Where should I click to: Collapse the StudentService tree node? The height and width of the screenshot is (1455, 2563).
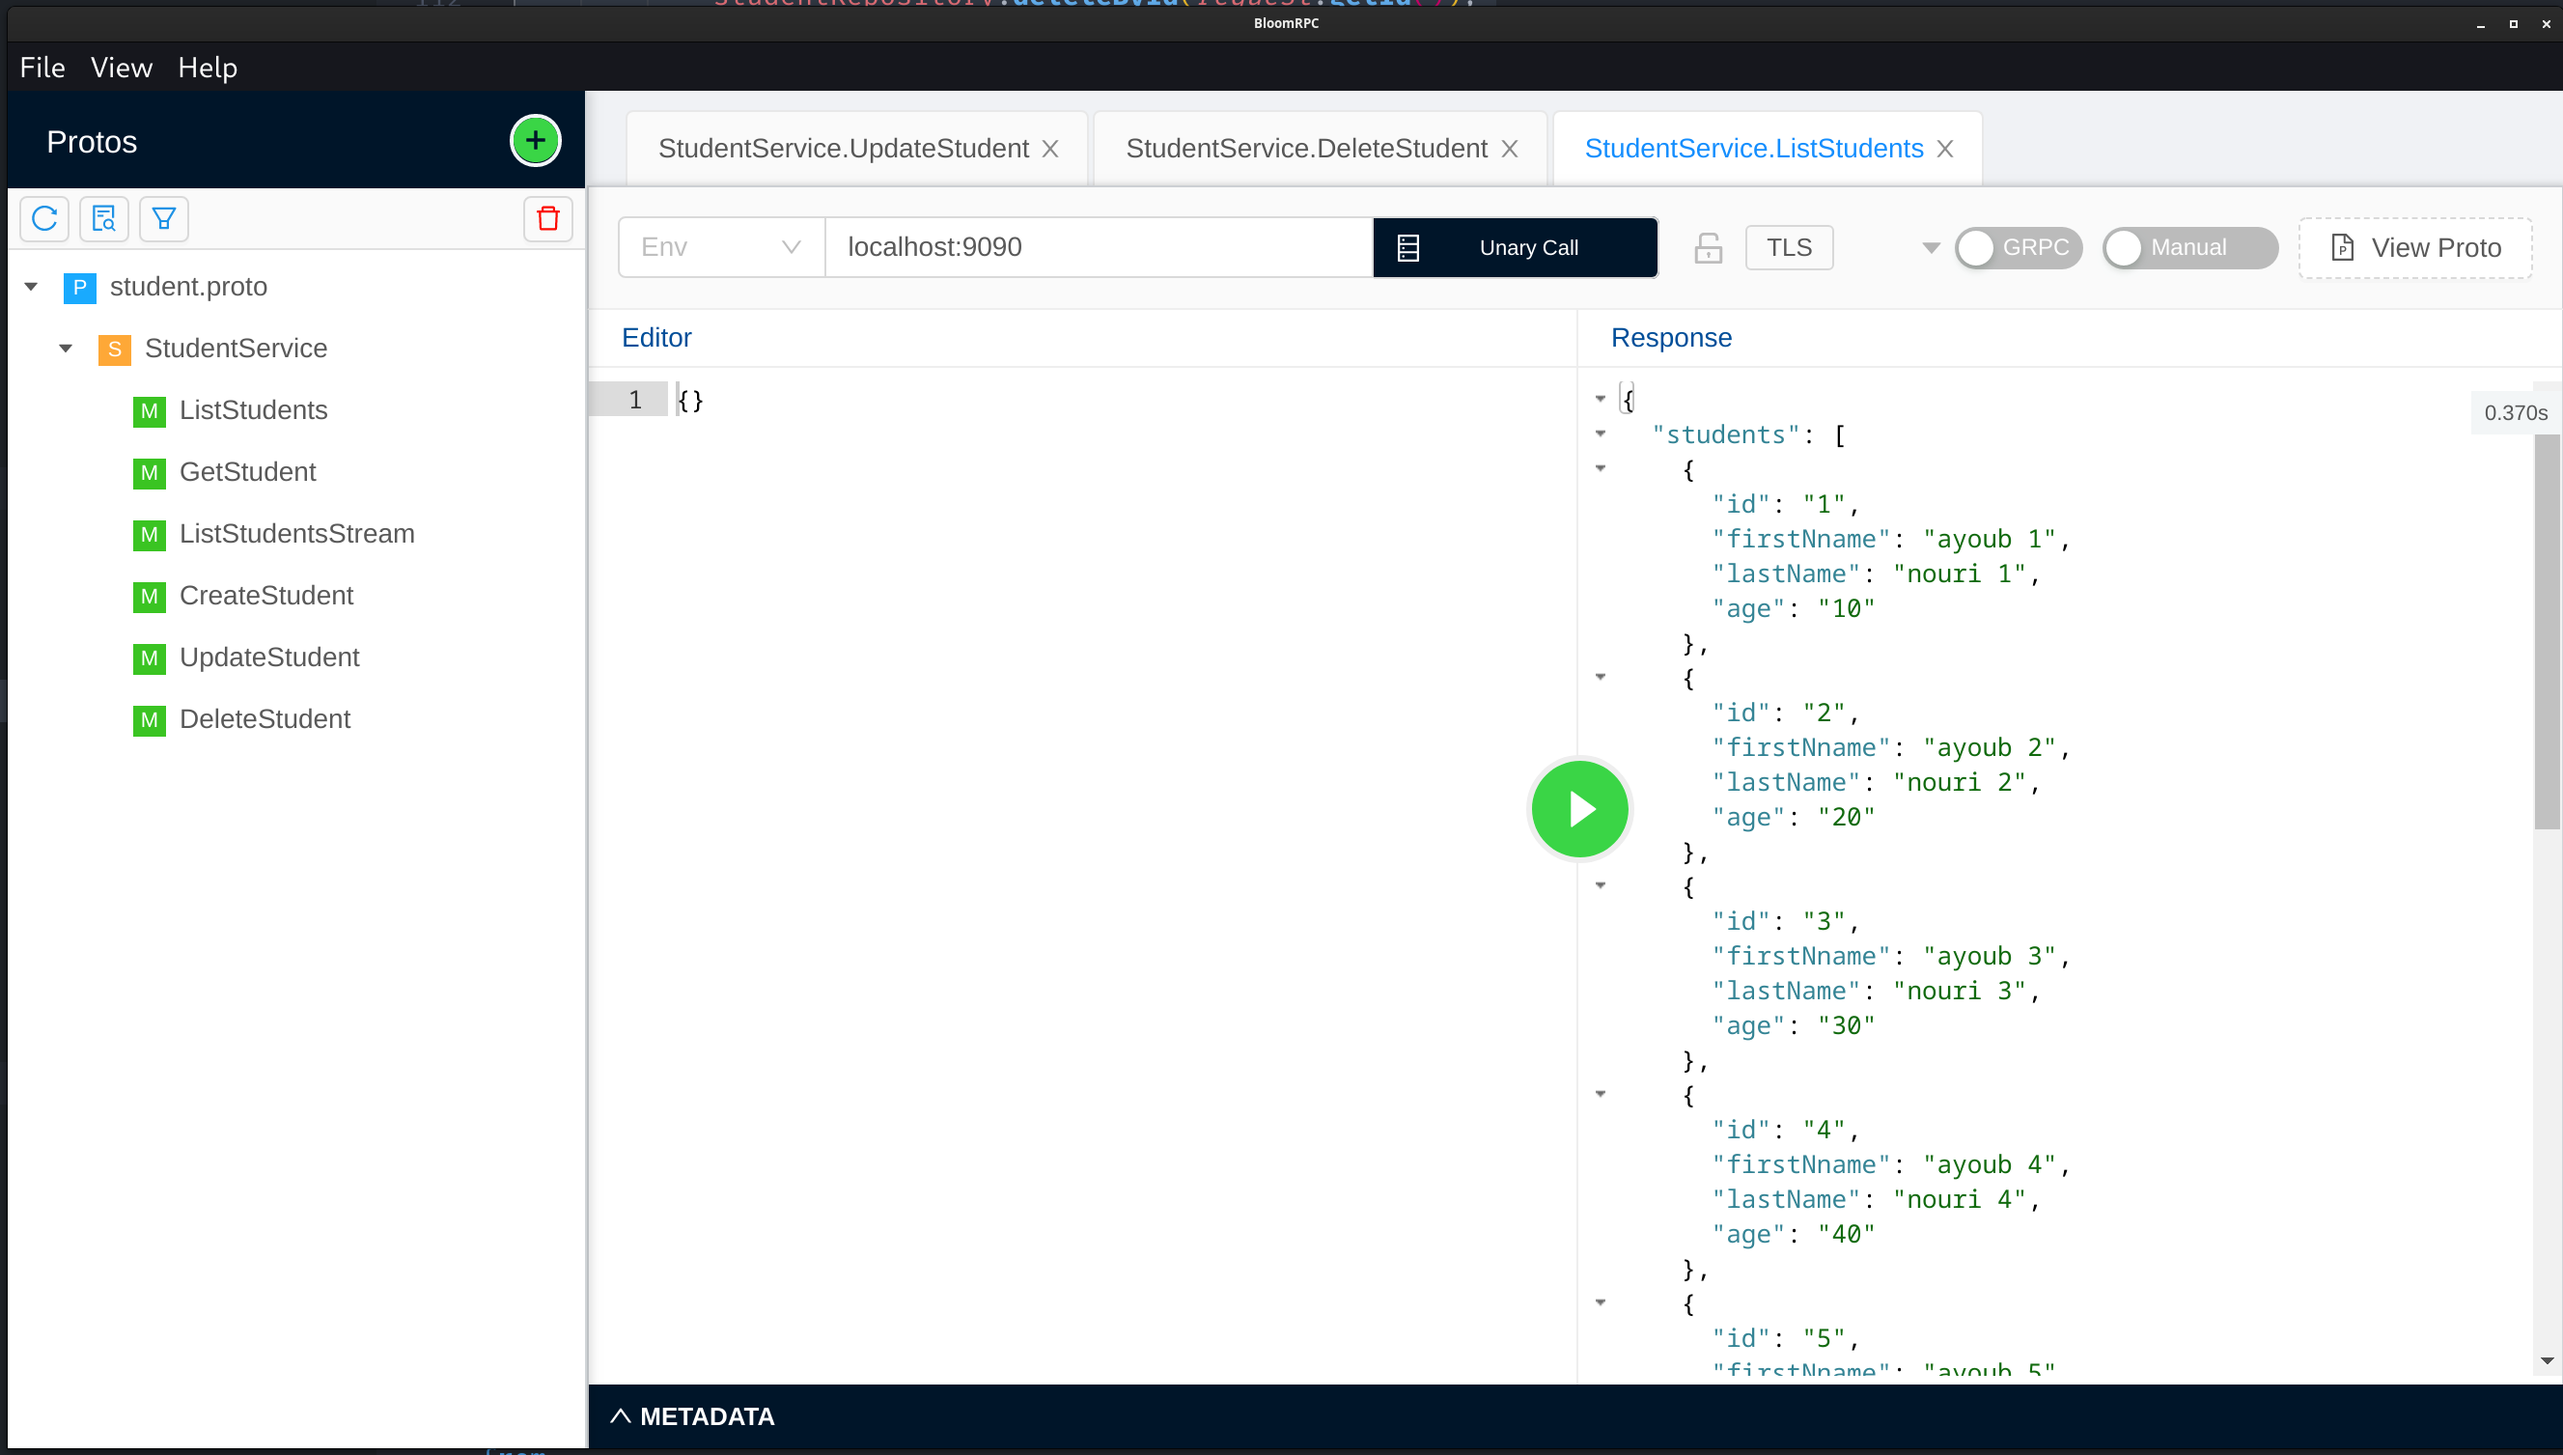point(66,349)
